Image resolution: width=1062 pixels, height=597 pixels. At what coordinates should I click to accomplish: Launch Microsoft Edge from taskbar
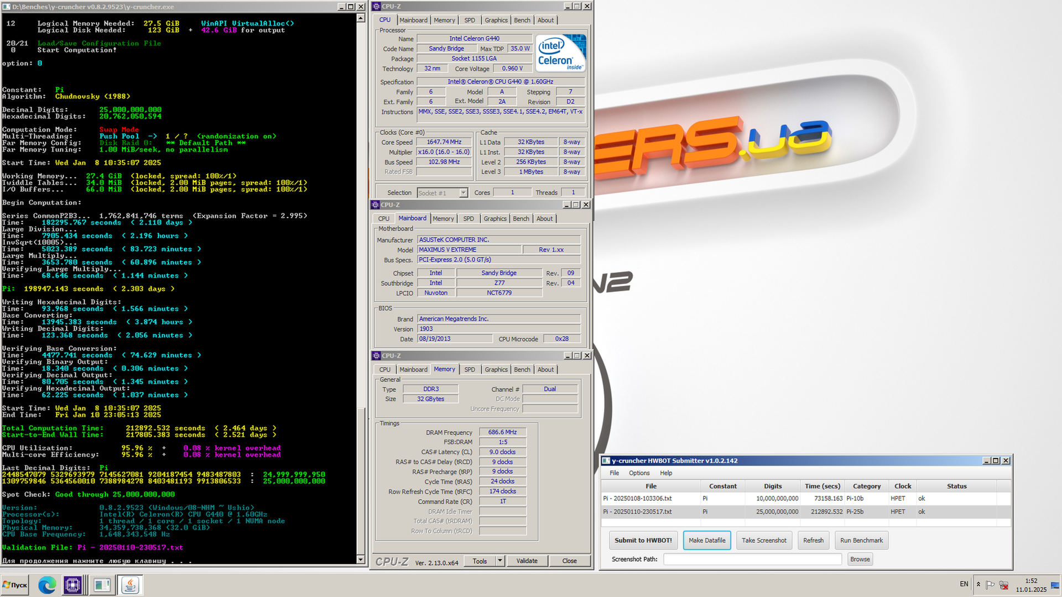[x=46, y=585]
